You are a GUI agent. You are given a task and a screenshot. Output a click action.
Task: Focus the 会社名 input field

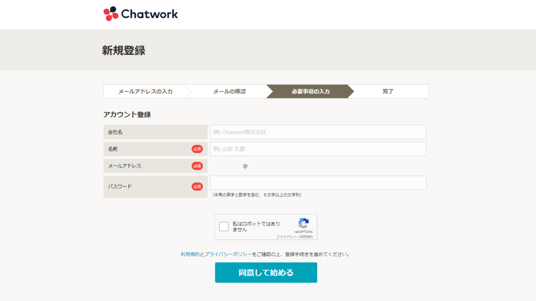coord(318,132)
